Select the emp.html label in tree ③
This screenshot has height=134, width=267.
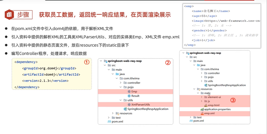click(214, 105)
